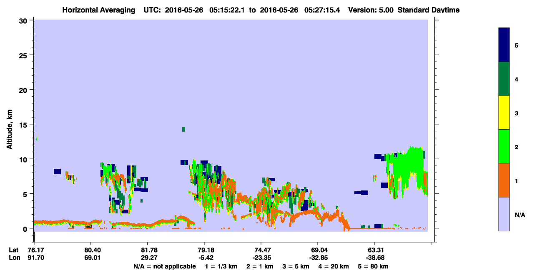Click the 'Version: 5.00' text
Viewport: 542px width, 278px height.
point(371,10)
